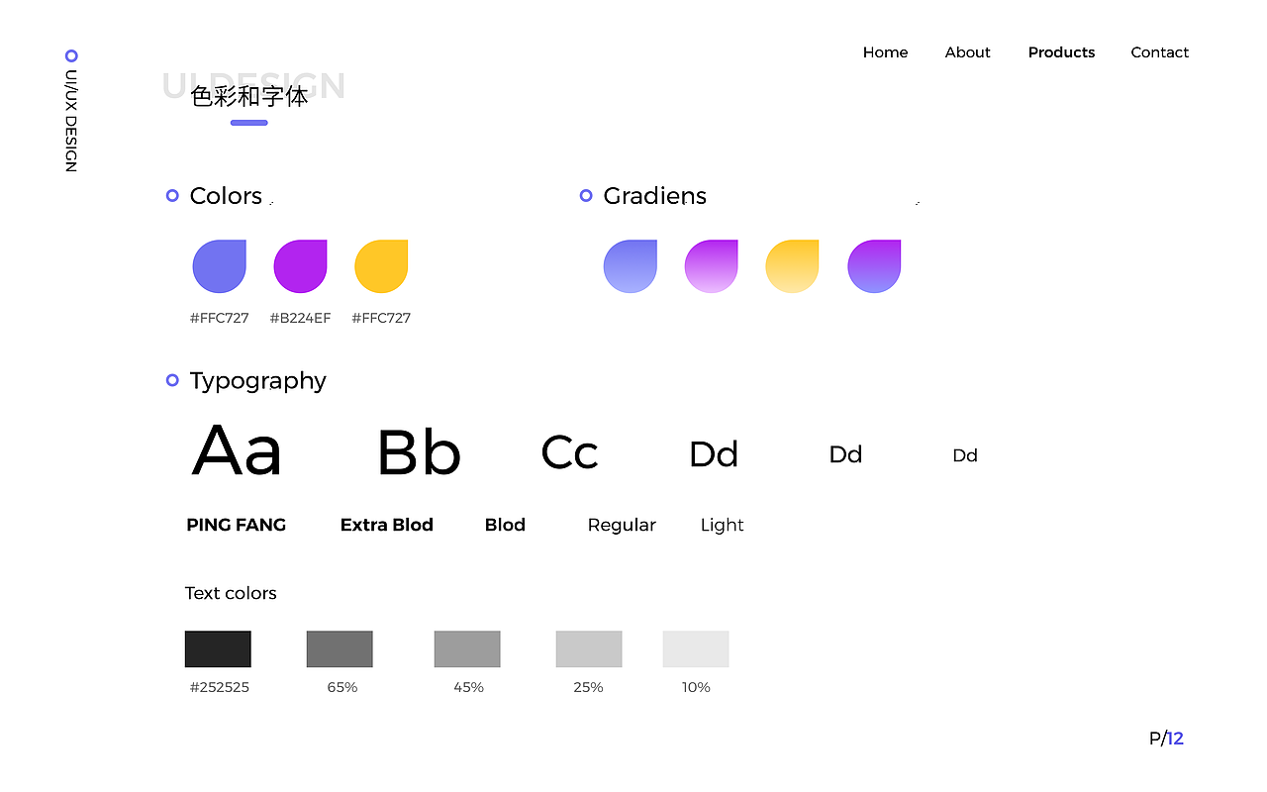The height and width of the screenshot is (792, 1267).
Task: Select the blue gradient drop swatch
Action: tap(631, 266)
